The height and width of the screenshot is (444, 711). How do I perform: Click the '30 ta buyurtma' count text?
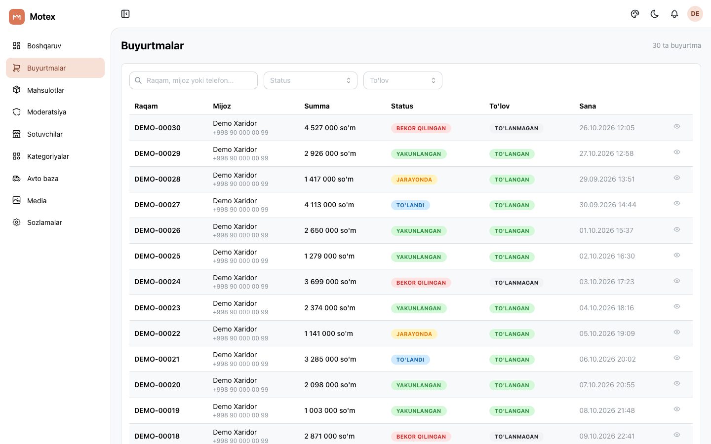(676, 45)
